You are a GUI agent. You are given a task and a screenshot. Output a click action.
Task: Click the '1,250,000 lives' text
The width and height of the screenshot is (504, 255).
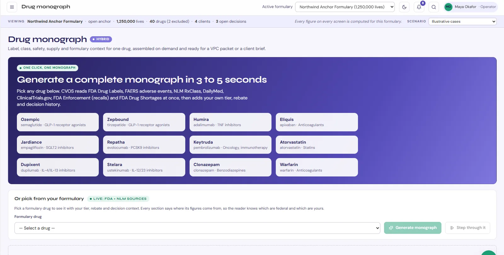tap(130, 21)
